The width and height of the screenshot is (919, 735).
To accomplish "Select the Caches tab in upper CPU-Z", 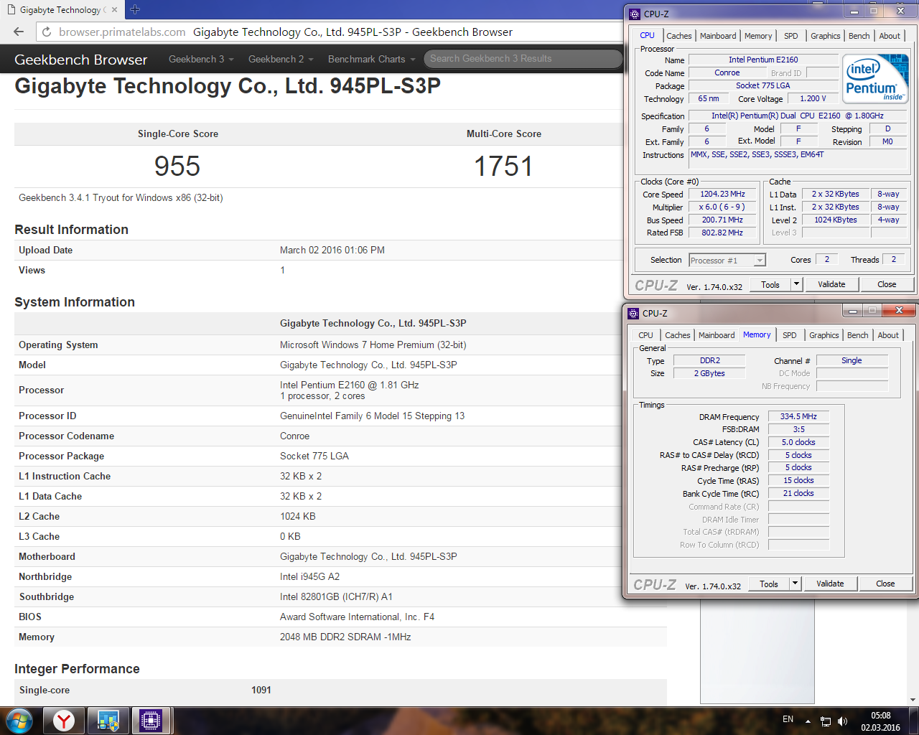I will (678, 36).
